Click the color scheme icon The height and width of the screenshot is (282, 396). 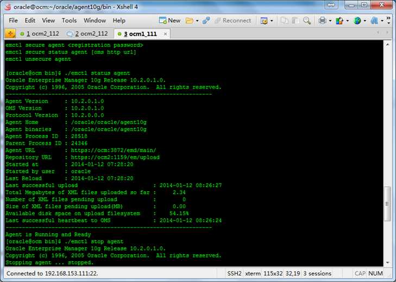click(x=340, y=21)
